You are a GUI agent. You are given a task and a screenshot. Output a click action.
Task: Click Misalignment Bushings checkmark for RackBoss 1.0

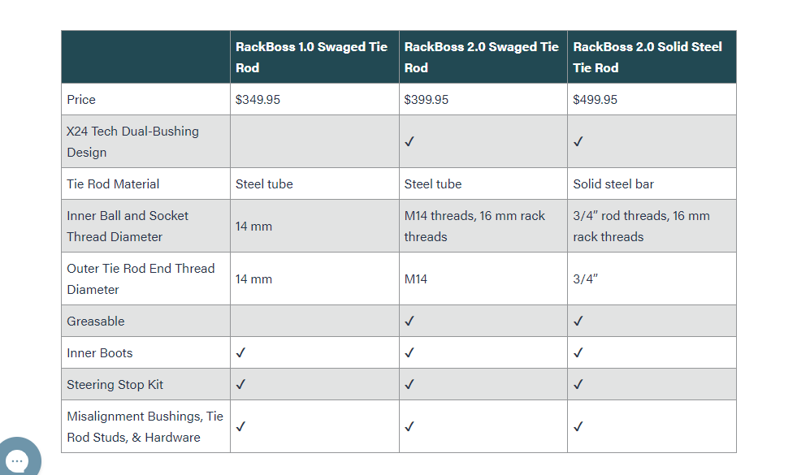click(240, 426)
